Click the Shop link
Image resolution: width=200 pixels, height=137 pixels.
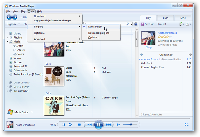(149, 47)
